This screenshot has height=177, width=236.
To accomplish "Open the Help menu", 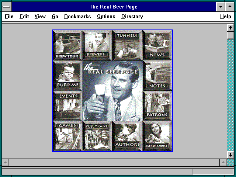I will (225, 16).
